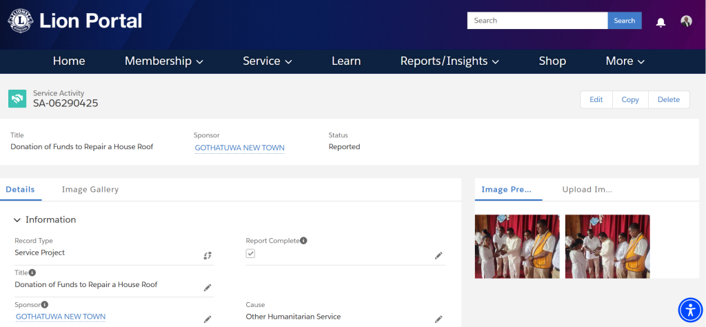Click the Reported status value
Screen dimensions: 706x327
point(345,147)
